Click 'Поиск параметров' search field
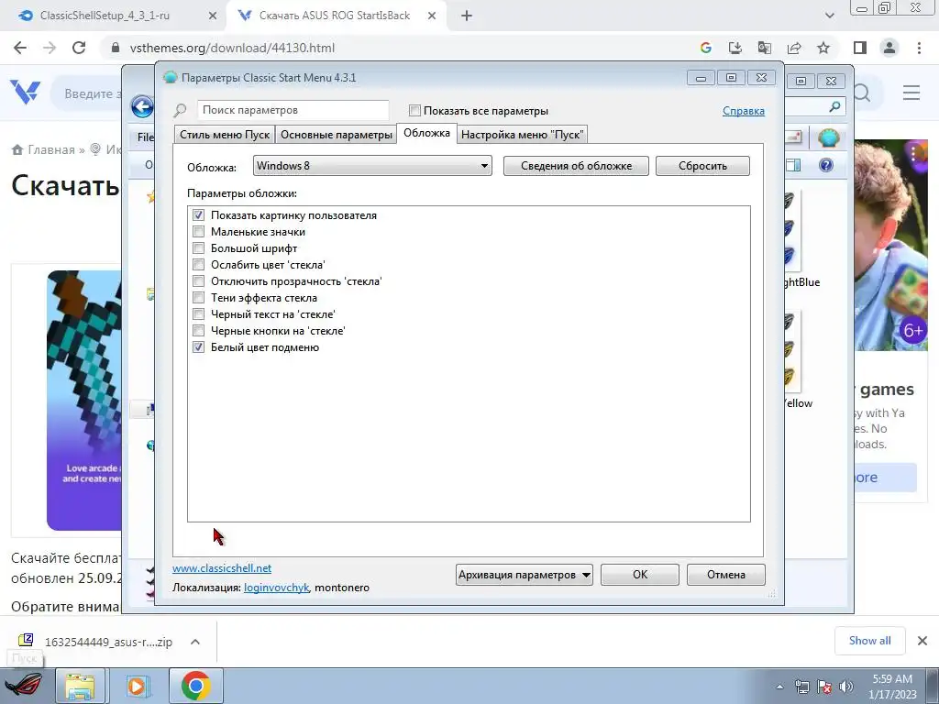Screen dimensions: 939x704 click(x=293, y=110)
